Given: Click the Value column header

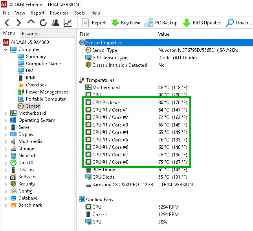Looking at the screenshot, I should pos(204,34).
